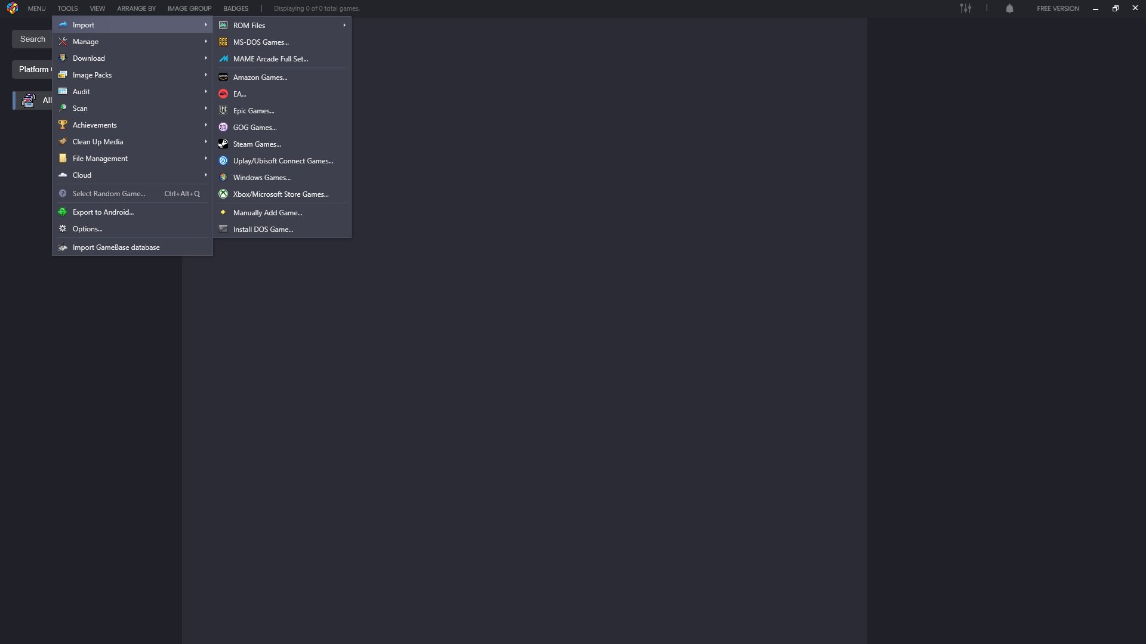1146x644 pixels.
Task: Click the LaunchBox logo icon
Action: (13, 8)
